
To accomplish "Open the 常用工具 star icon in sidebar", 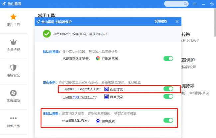I will 13,17.
